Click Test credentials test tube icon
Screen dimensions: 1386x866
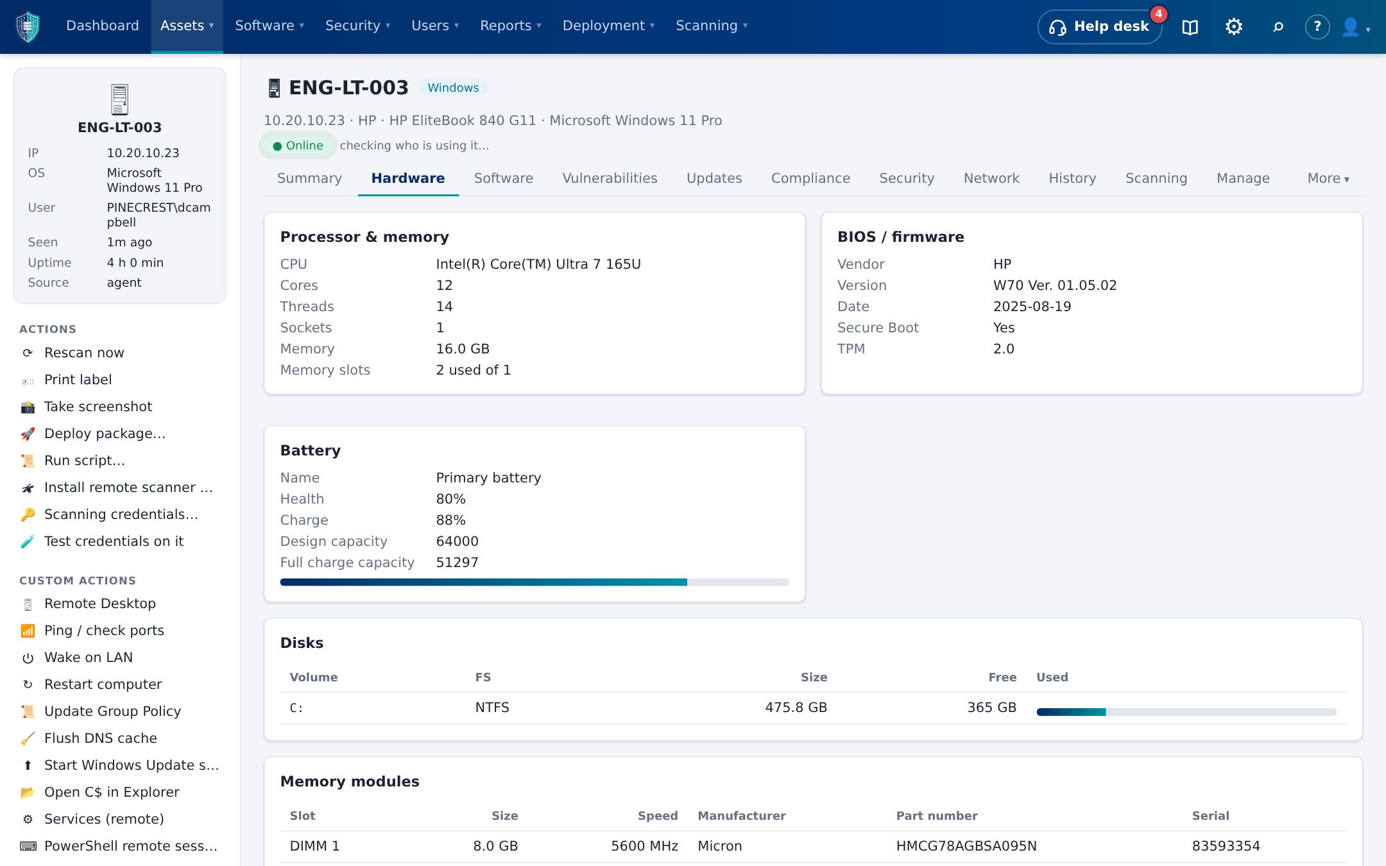coord(28,542)
